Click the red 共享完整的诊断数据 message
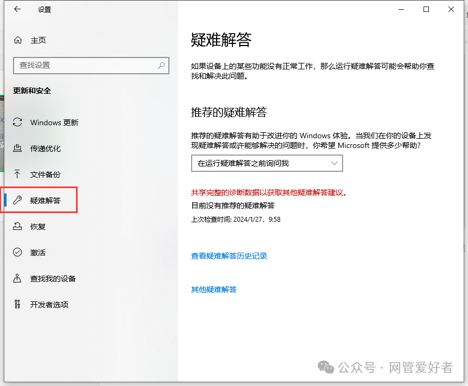This screenshot has height=386, width=468. click(x=269, y=192)
